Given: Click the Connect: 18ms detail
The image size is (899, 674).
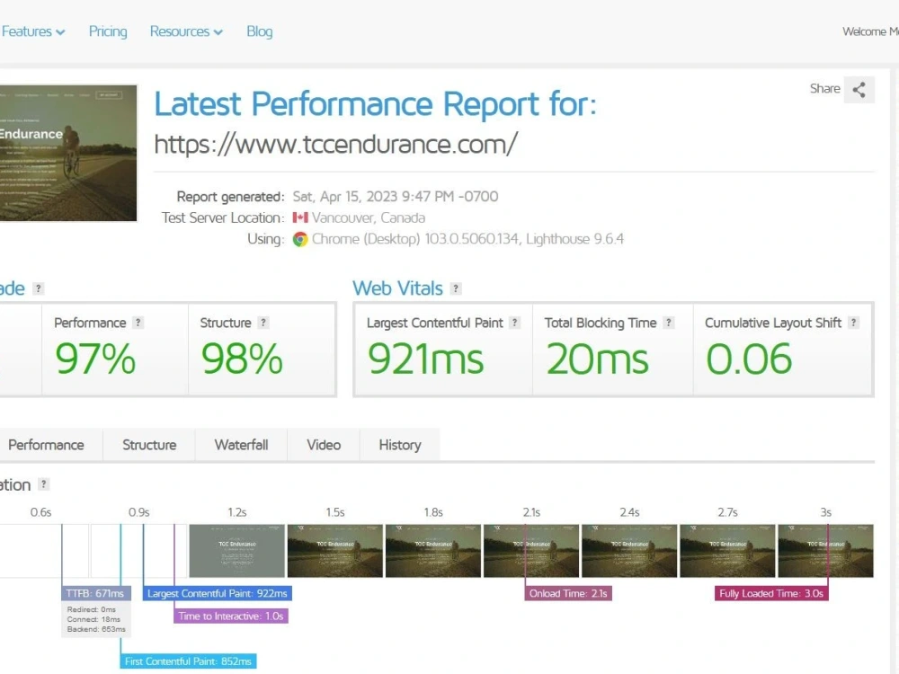Looking at the screenshot, I should pos(93,619).
